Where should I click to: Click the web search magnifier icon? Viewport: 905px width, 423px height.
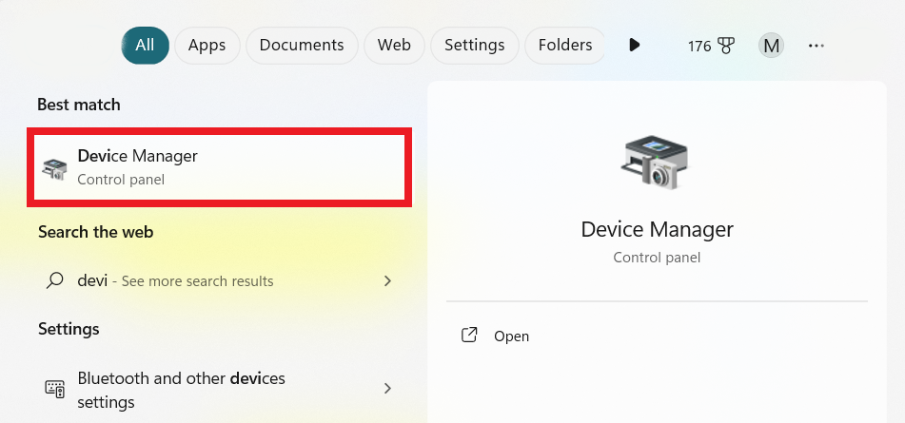pyautogui.click(x=55, y=280)
